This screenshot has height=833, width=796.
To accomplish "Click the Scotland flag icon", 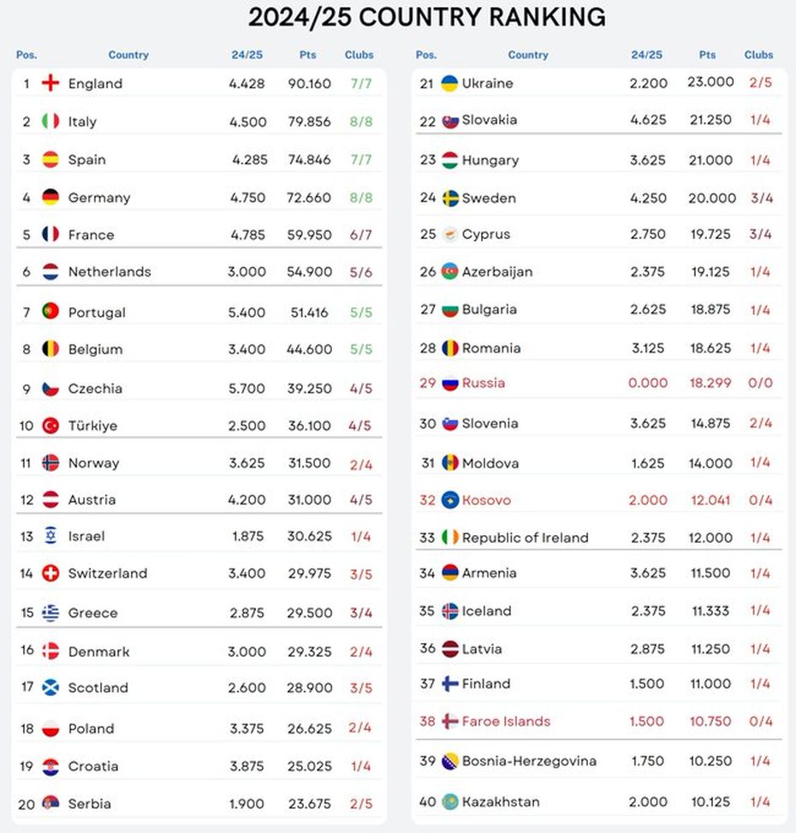I will pyautogui.click(x=51, y=687).
